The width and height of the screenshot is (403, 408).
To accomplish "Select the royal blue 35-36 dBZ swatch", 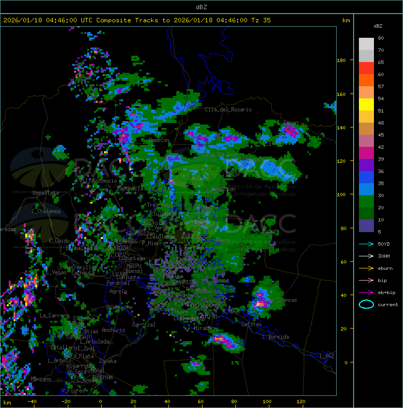I will tap(366, 177).
